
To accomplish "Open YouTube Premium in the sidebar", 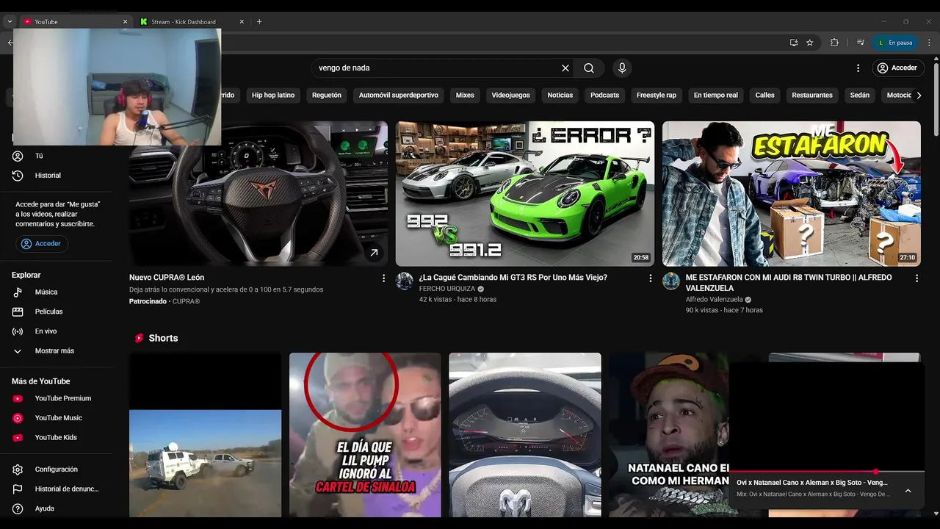I will [x=62, y=398].
